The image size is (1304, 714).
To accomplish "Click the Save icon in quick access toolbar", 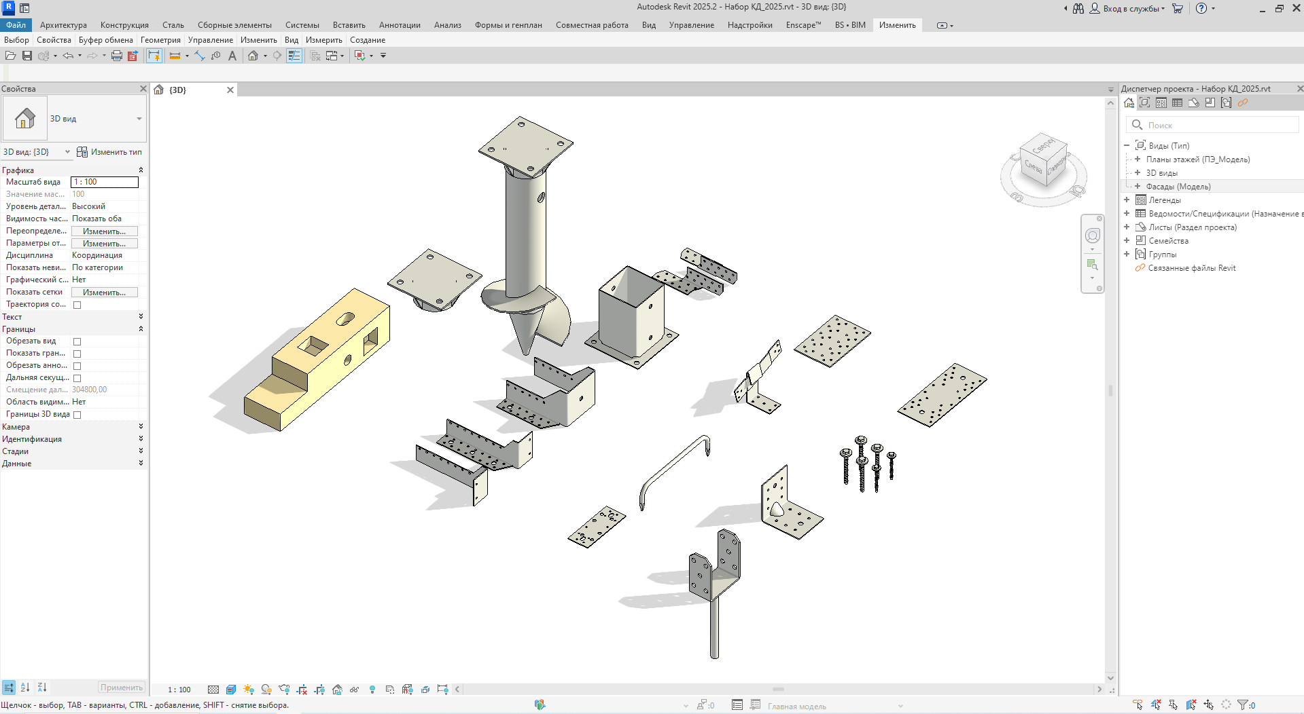I will pyautogui.click(x=27, y=56).
